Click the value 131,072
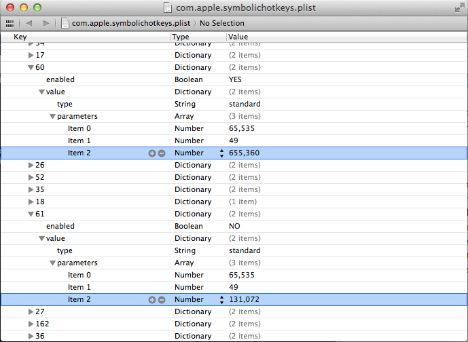This screenshot has width=468, height=342. pyautogui.click(x=244, y=300)
